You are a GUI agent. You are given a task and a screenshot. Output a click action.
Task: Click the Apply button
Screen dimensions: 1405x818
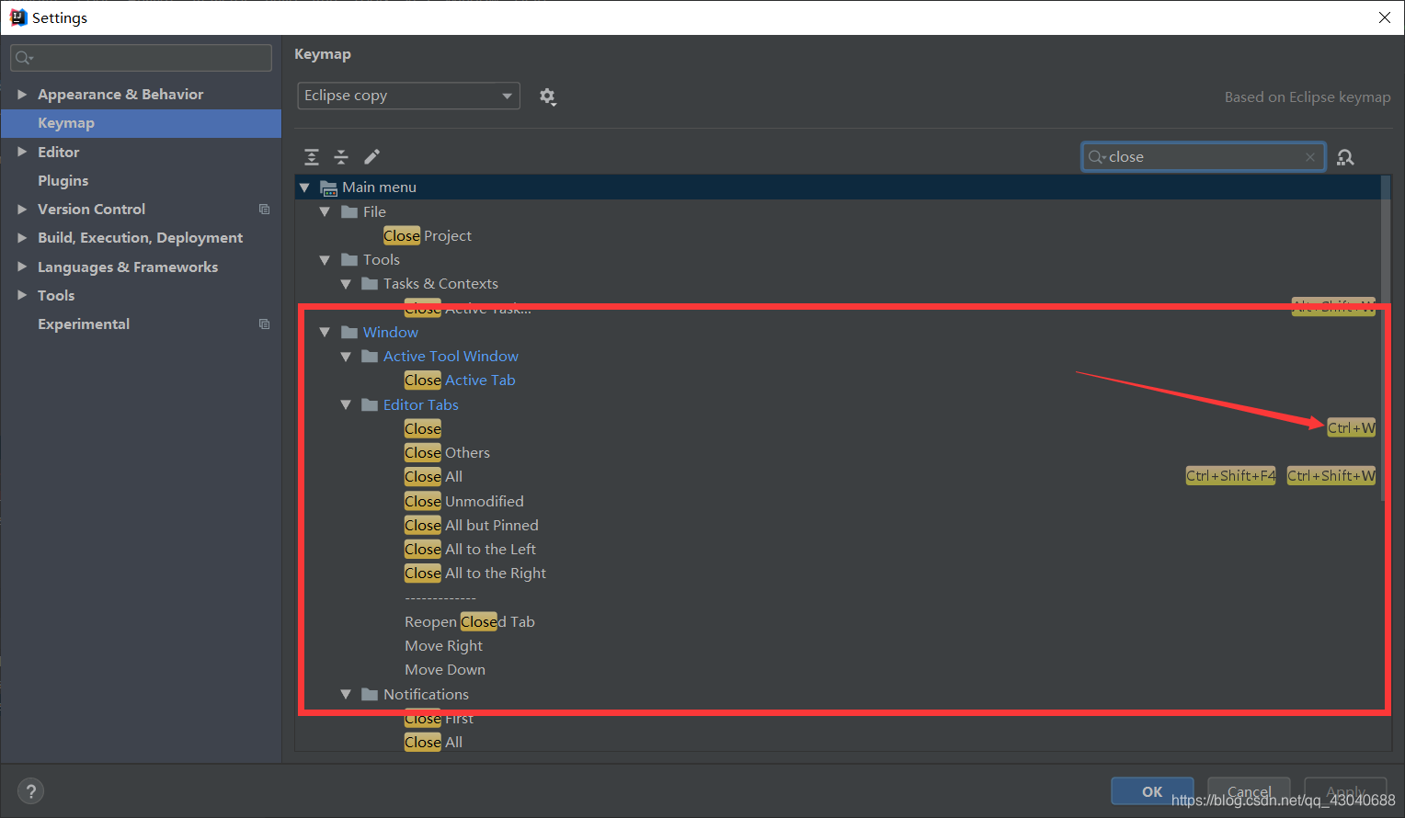[1345, 791]
